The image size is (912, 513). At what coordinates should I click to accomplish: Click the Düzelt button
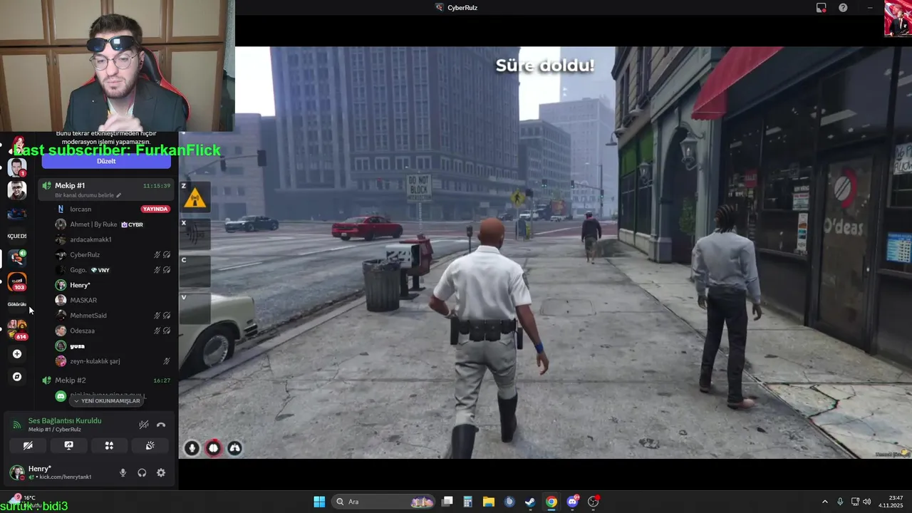pyautogui.click(x=106, y=161)
